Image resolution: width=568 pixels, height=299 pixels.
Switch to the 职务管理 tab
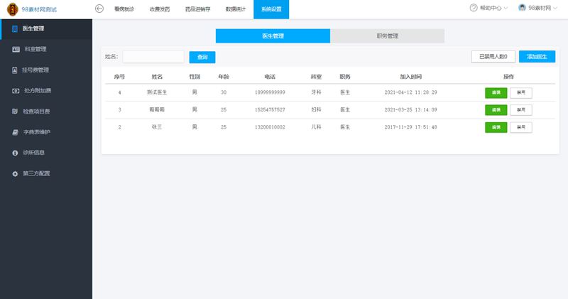click(x=387, y=36)
